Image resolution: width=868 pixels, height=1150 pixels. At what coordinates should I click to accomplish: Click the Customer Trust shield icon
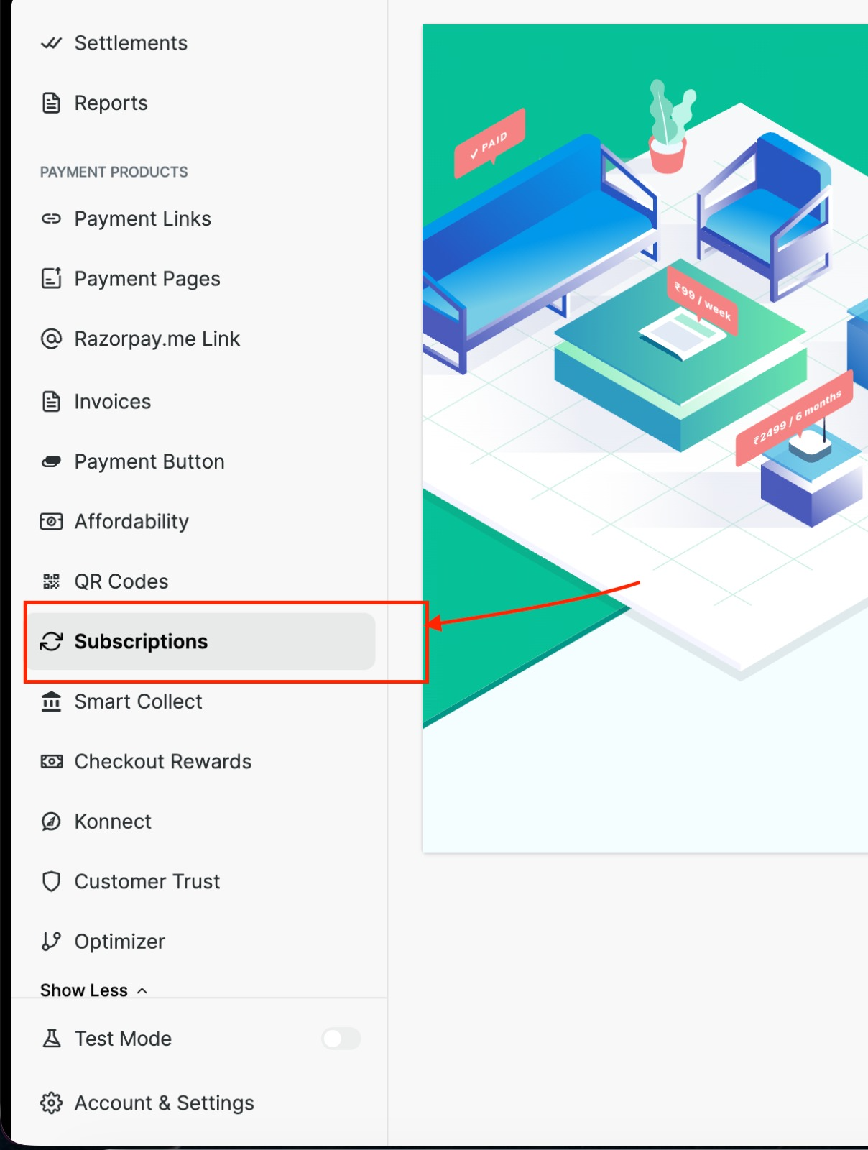click(51, 881)
